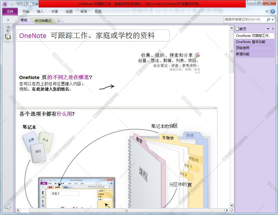278x215 pixels.
Task: Click the vertical scrollbar thumb
Action: coord(232,51)
